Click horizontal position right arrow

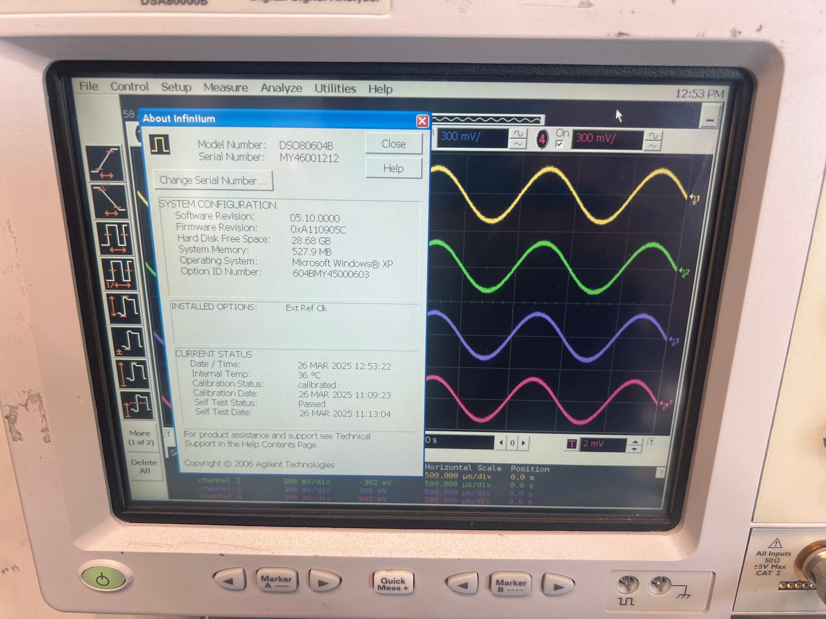pyautogui.click(x=524, y=443)
